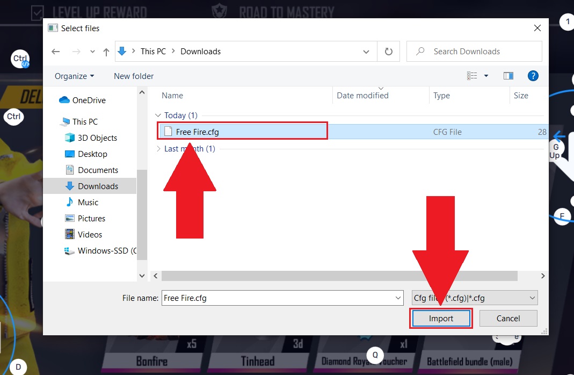Show the preview pane
Viewport: 574px width, 375px height.
[x=508, y=76]
